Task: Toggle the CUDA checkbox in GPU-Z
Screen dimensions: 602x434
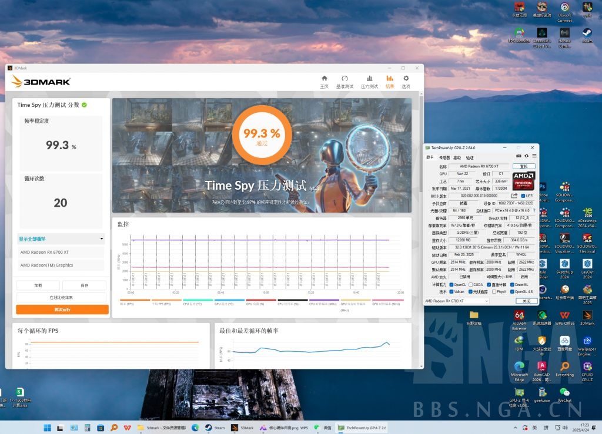Action: pos(471,284)
